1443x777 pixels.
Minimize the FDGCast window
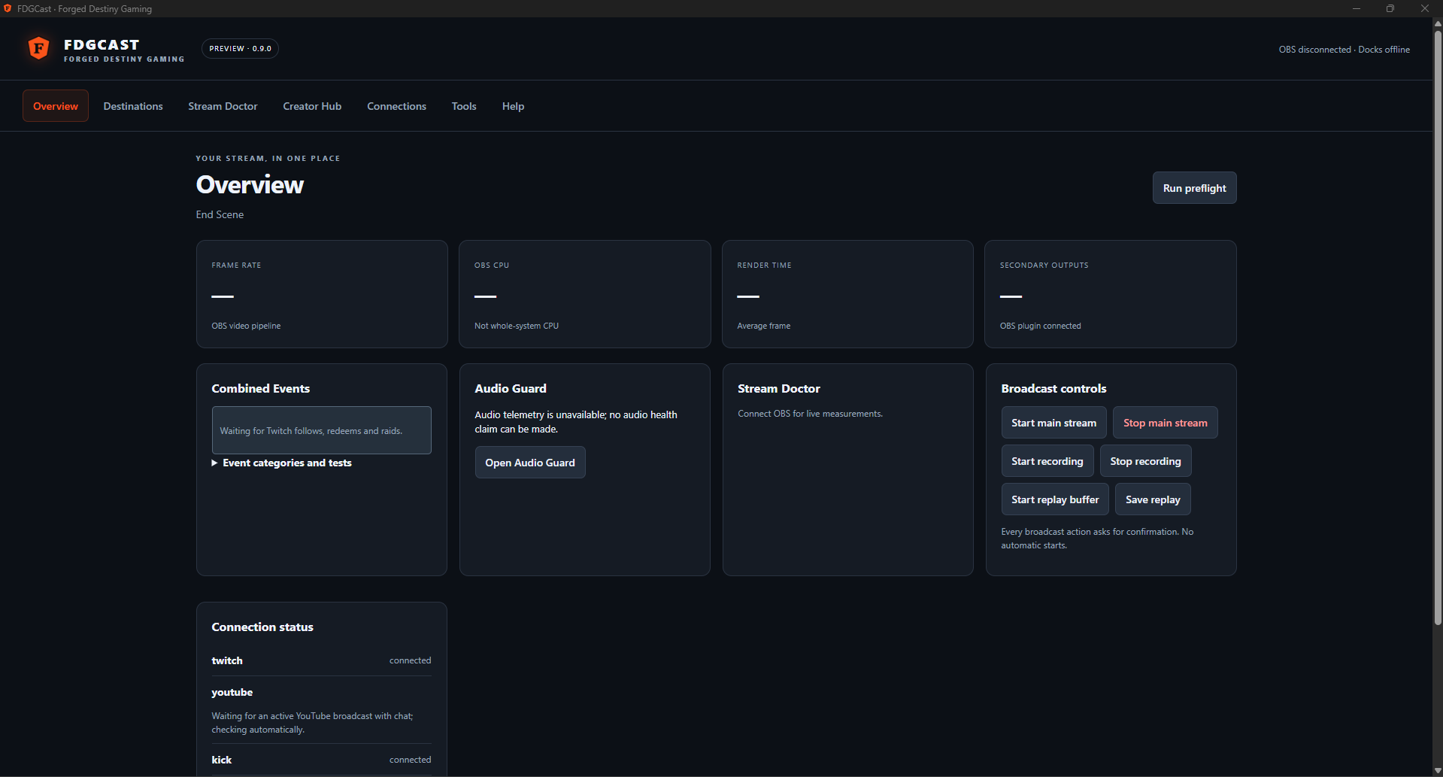(1356, 8)
